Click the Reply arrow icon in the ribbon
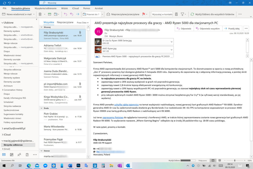 65,14
